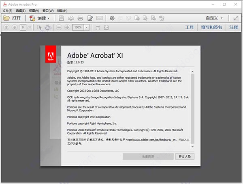This screenshot has width=243, height=184.
Task: Click the red Adobe logo badge
Action: (x=51, y=54)
